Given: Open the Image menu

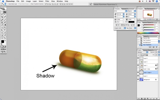Looking at the screenshot, I should 28,1.
